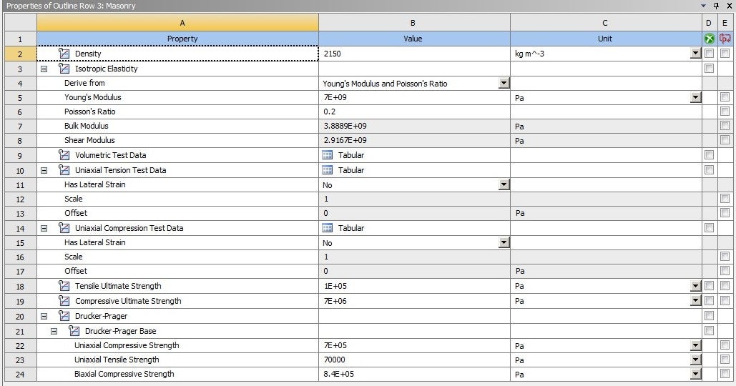736x386 pixels.
Task: Toggle parameter checkbox for Compressive Ultimate Strength
Action: pyautogui.click(x=725, y=301)
